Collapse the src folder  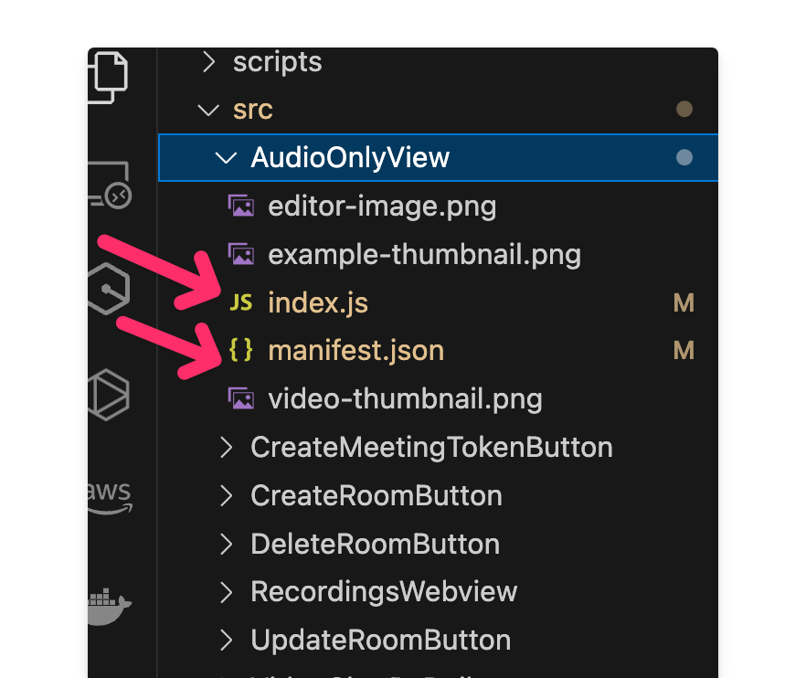tap(208, 109)
